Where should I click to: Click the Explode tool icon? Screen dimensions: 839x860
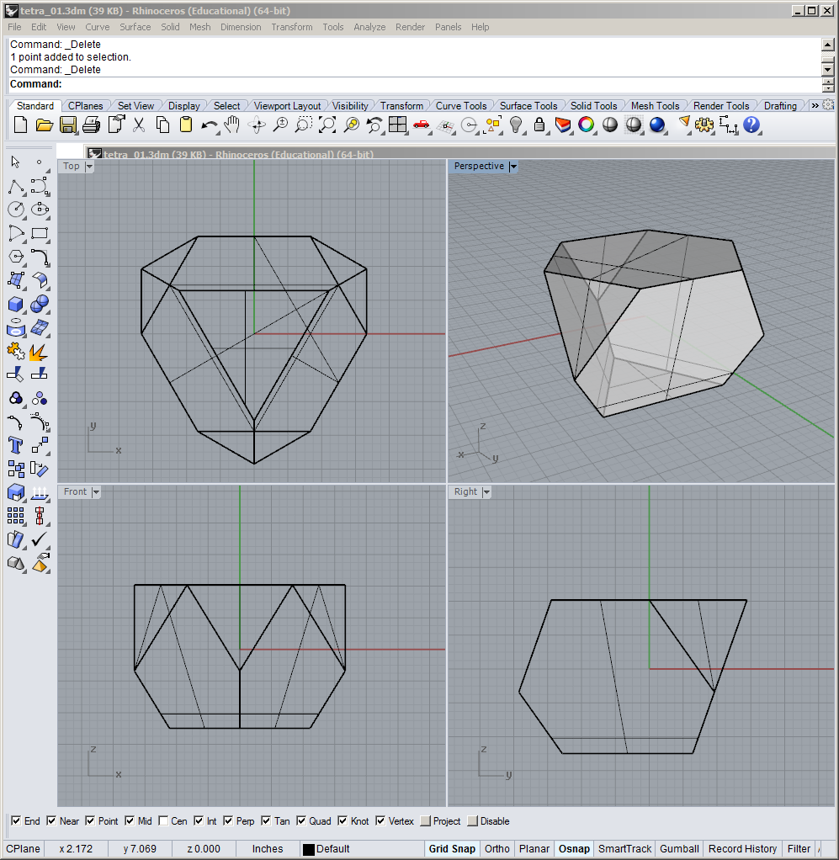pyautogui.click(x=39, y=351)
